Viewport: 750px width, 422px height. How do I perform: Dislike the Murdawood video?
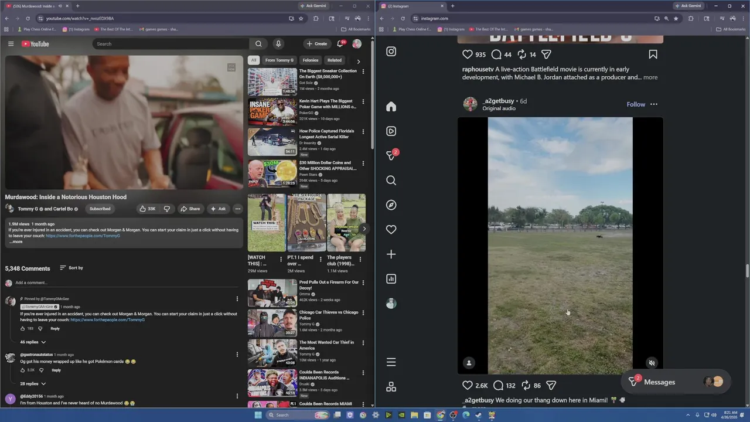point(167,209)
